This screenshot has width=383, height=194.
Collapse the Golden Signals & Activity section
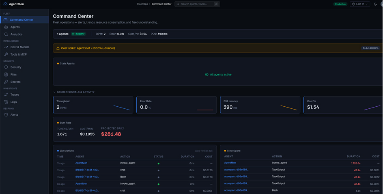[54, 92]
